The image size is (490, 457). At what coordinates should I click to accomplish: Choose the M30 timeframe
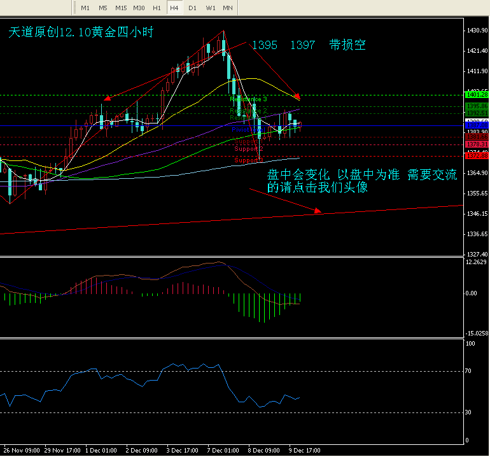tap(138, 7)
